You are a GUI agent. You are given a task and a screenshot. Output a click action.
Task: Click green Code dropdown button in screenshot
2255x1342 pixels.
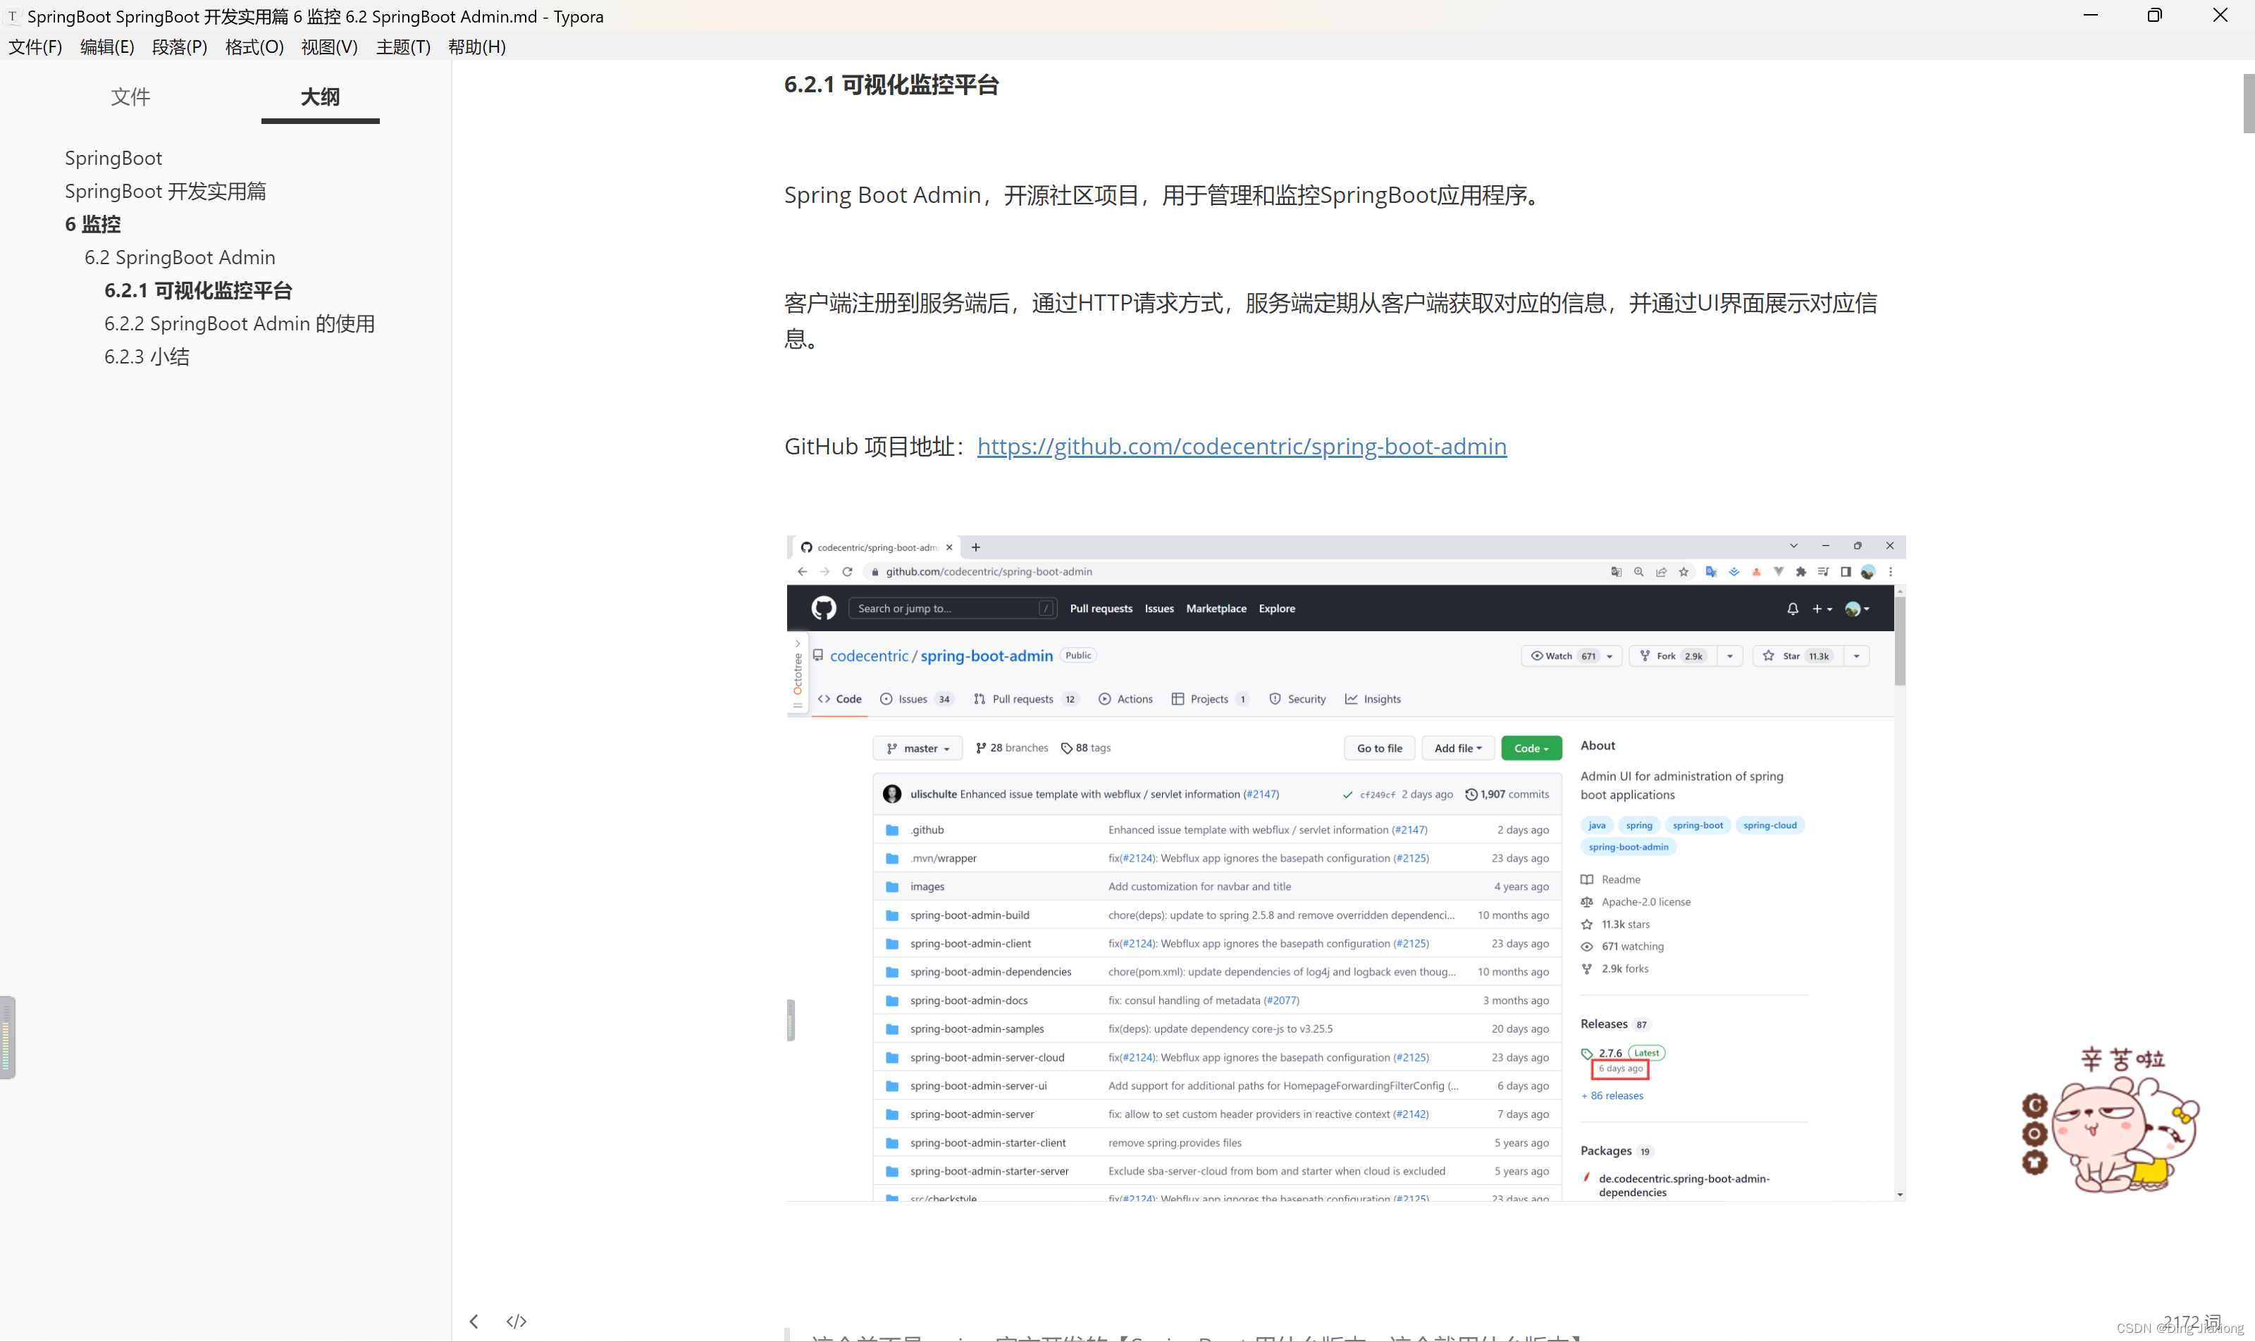click(x=1531, y=749)
